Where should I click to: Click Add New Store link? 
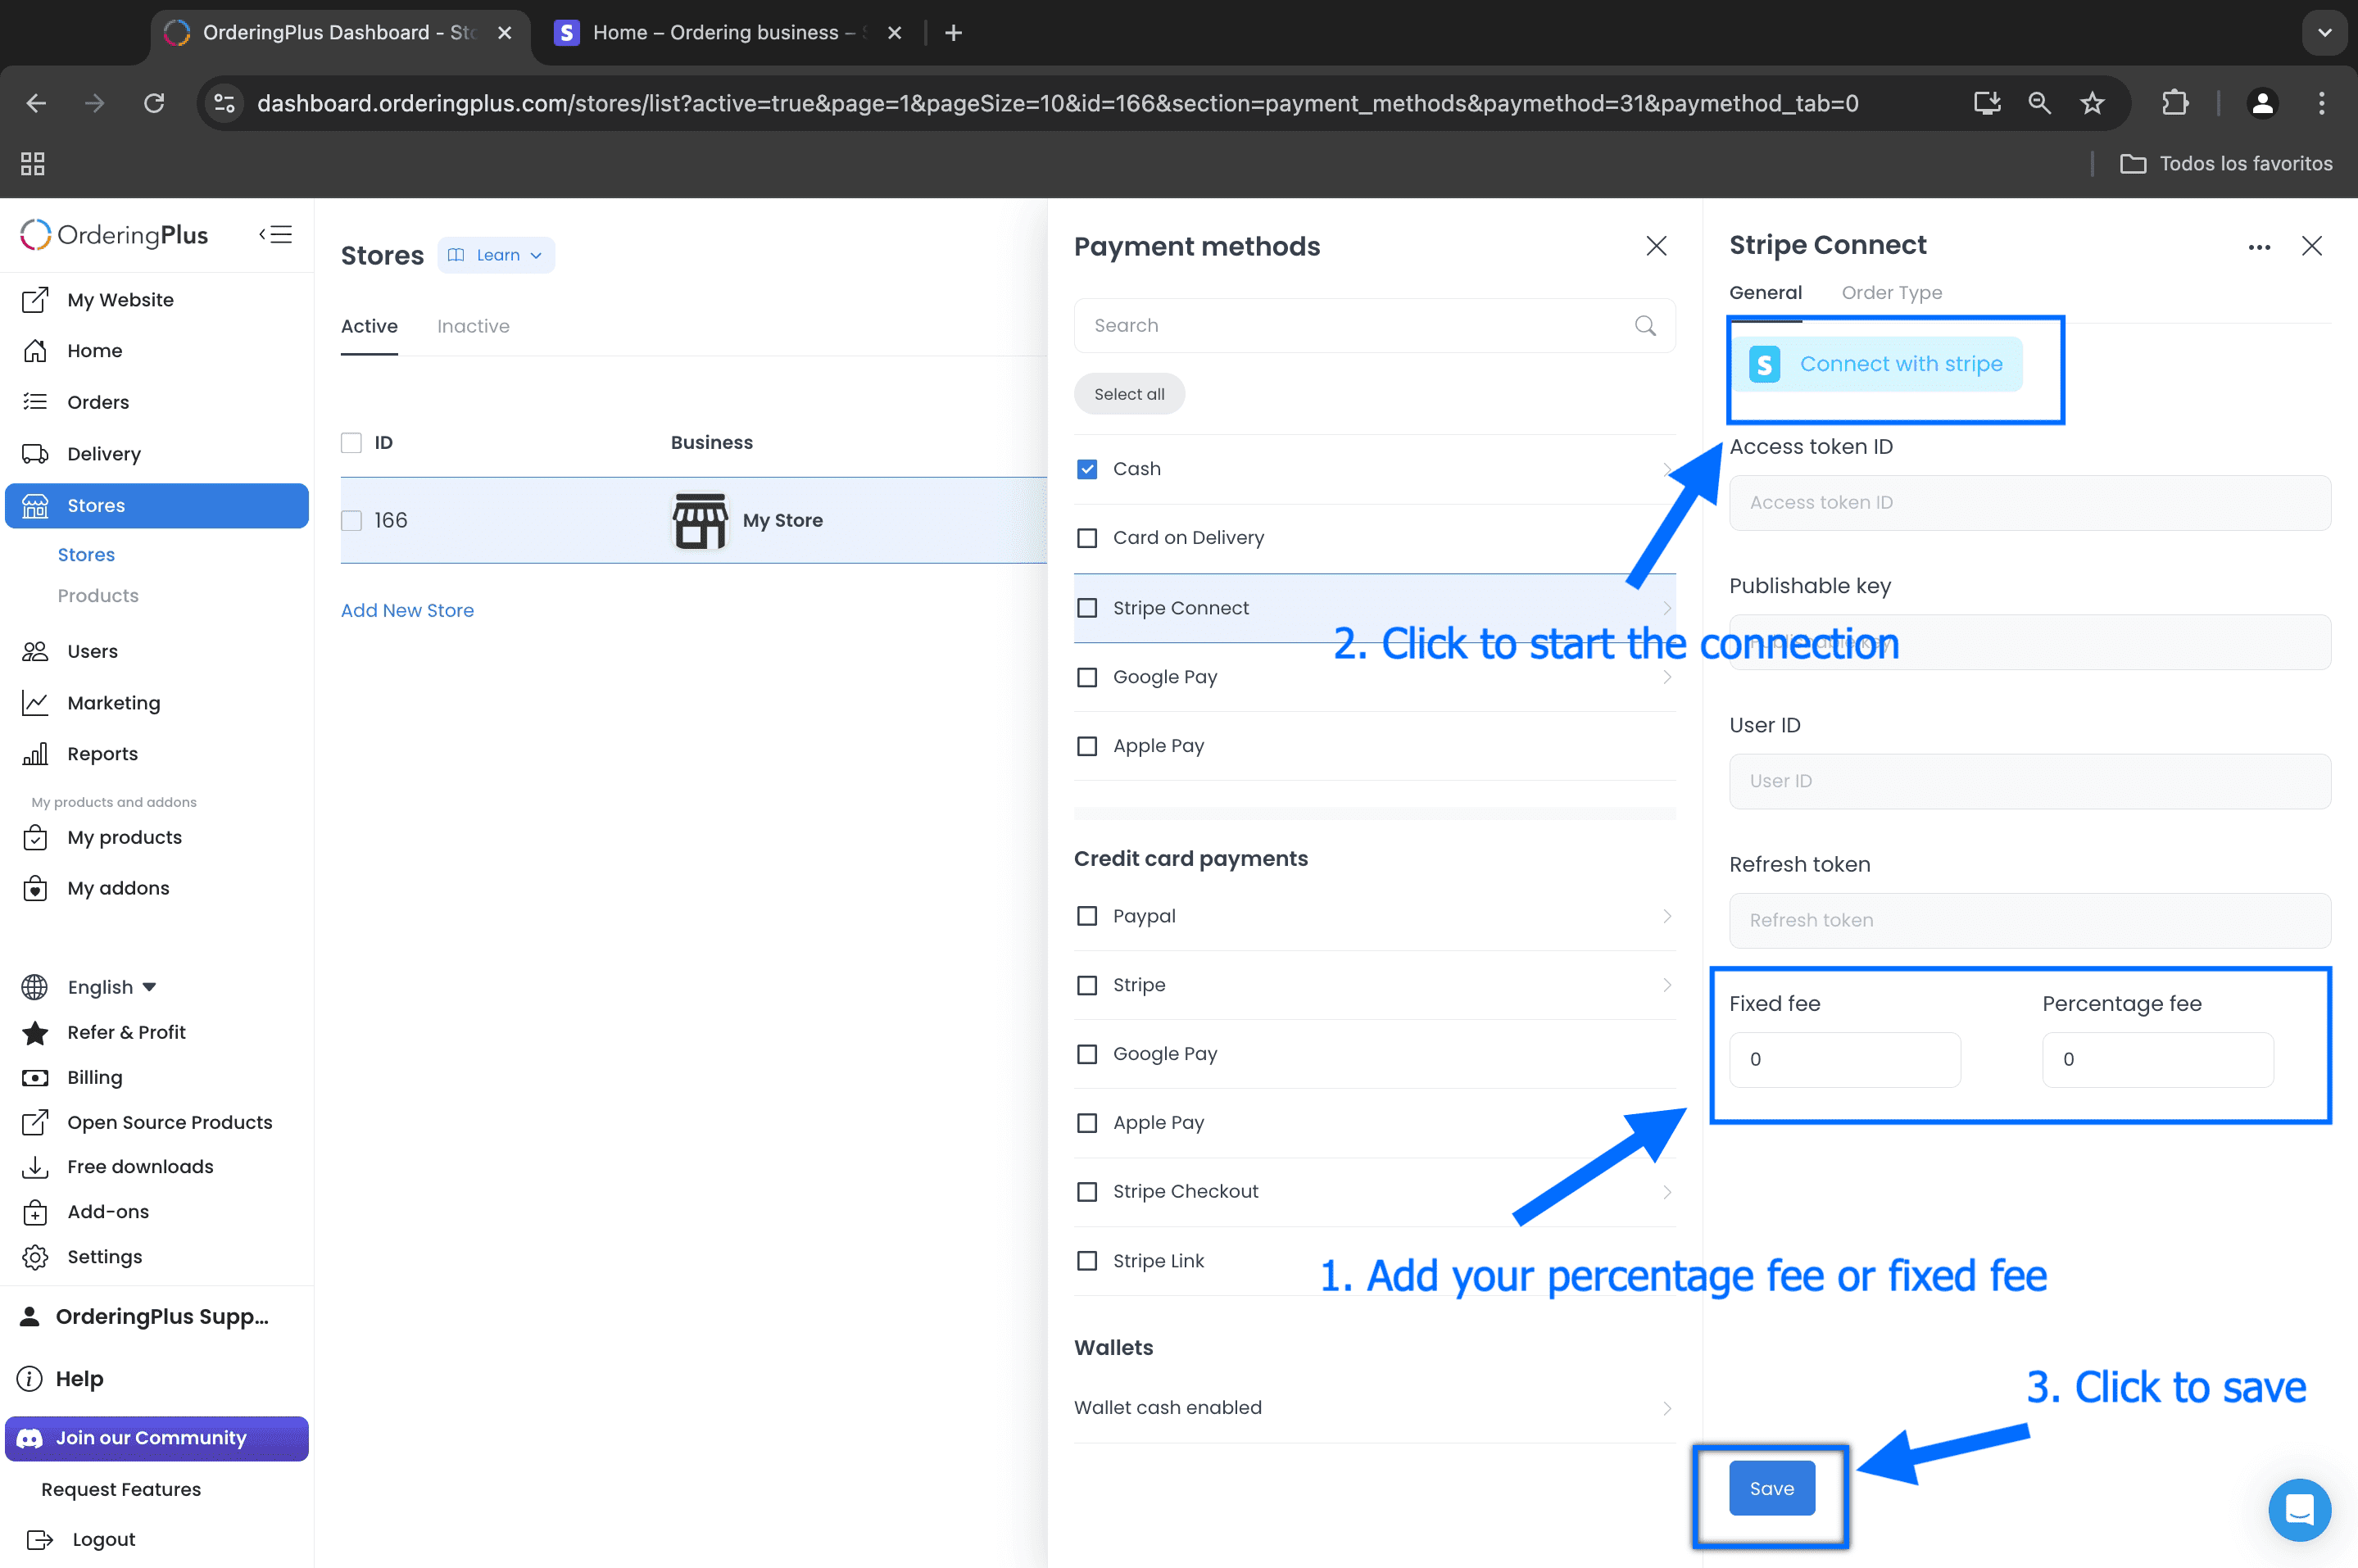point(407,610)
